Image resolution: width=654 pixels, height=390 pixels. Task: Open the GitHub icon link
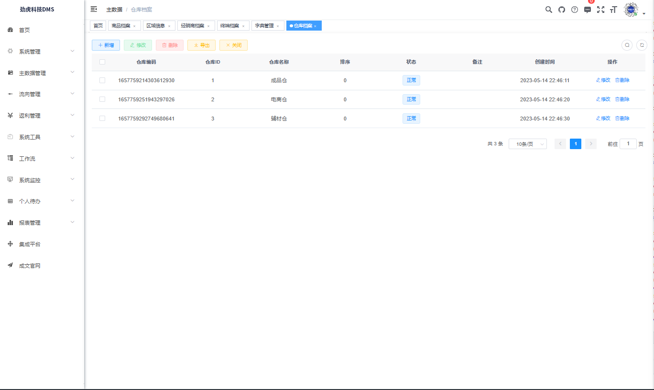(562, 10)
